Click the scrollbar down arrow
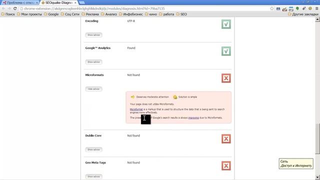320x180 pixels. 317,177
